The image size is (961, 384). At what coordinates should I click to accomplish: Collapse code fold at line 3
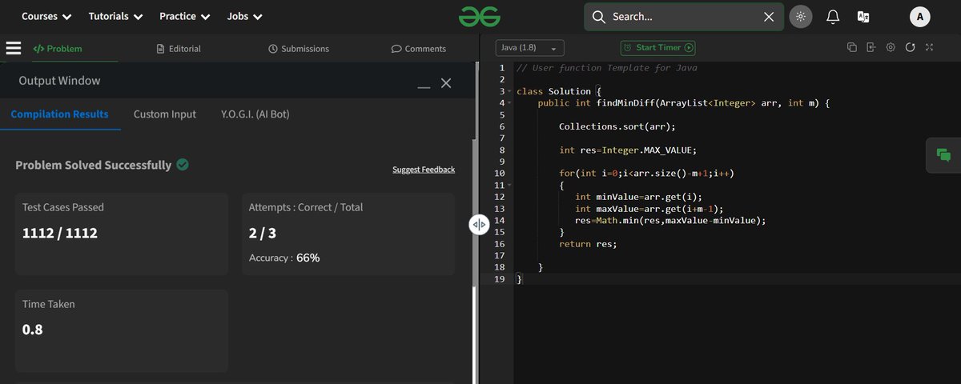click(x=509, y=91)
